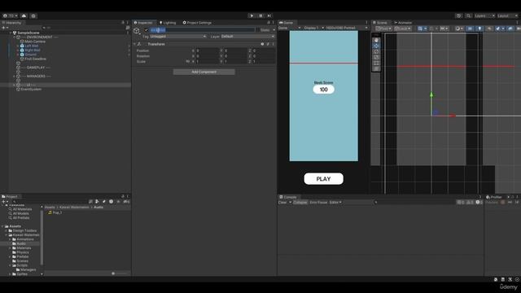Toggle error message filter in Console
This screenshot has height=293, width=521.
click(x=479, y=203)
